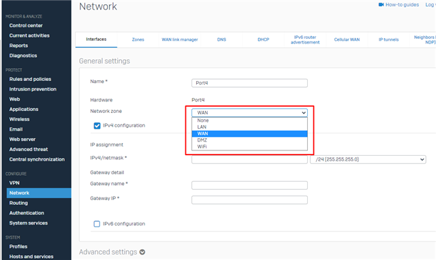The image size is (436, 260).
Task: Open the DNS tab
Action: point(221,39)
